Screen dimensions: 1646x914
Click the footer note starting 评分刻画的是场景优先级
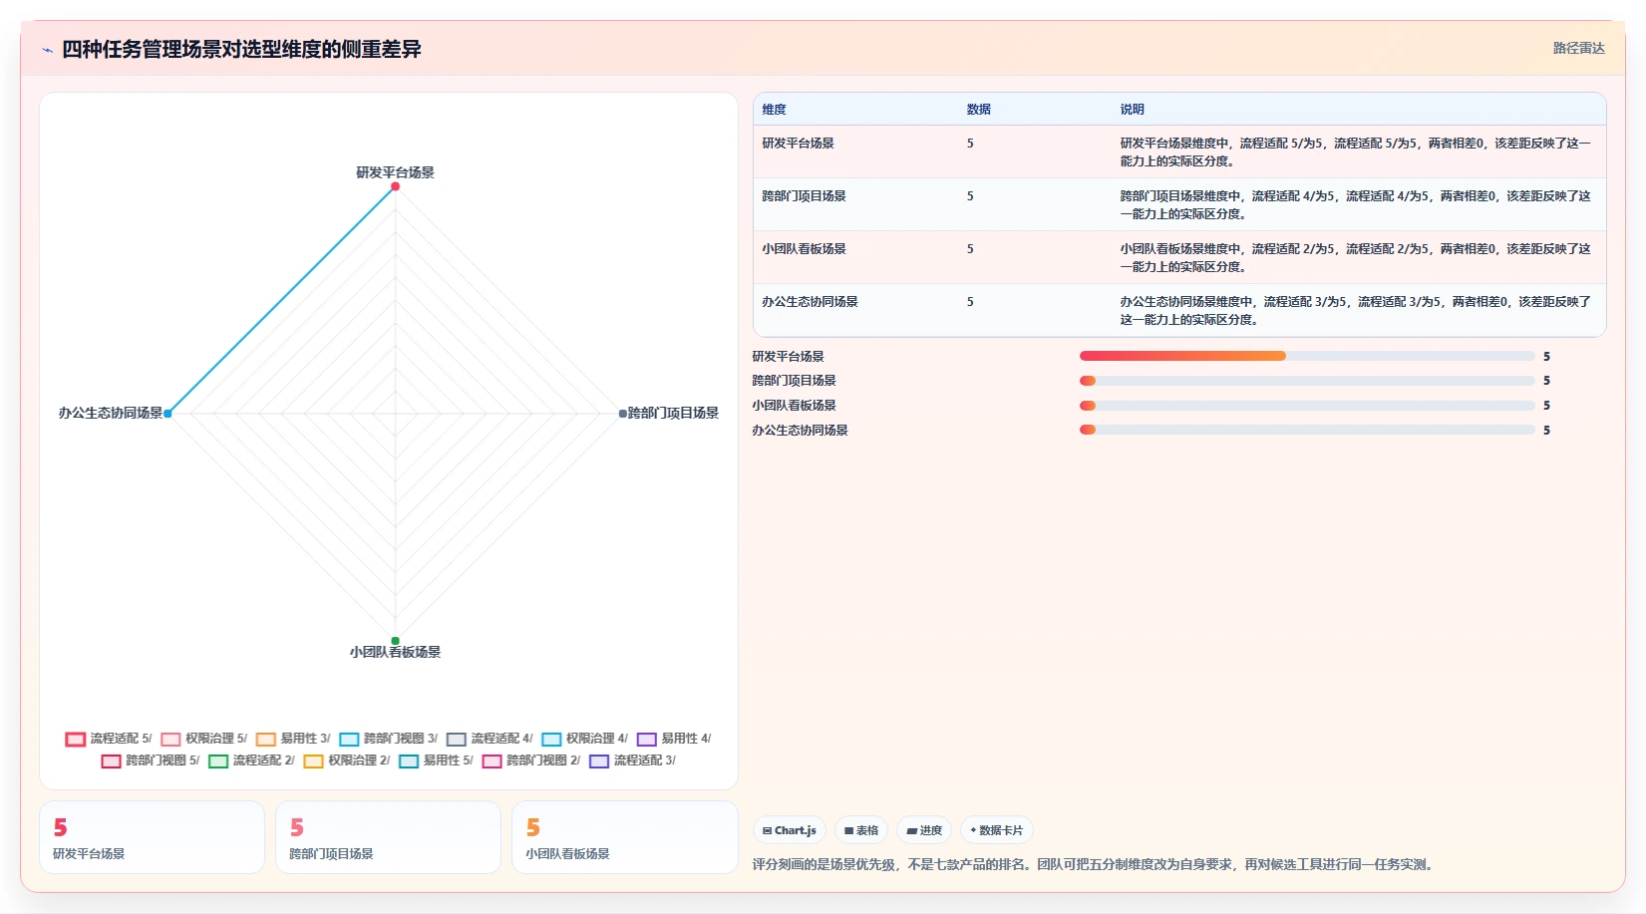point(1095,865)
